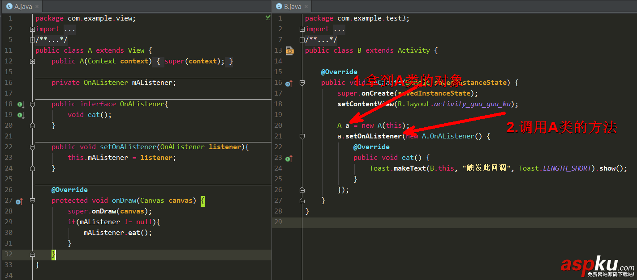The image size is (637, 280).
Task: Expand the folded import block in A.java
Action: point(32,29)
